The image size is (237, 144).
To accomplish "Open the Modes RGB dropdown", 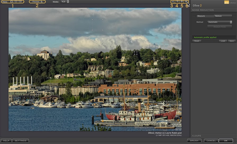I will pos(65,2).
